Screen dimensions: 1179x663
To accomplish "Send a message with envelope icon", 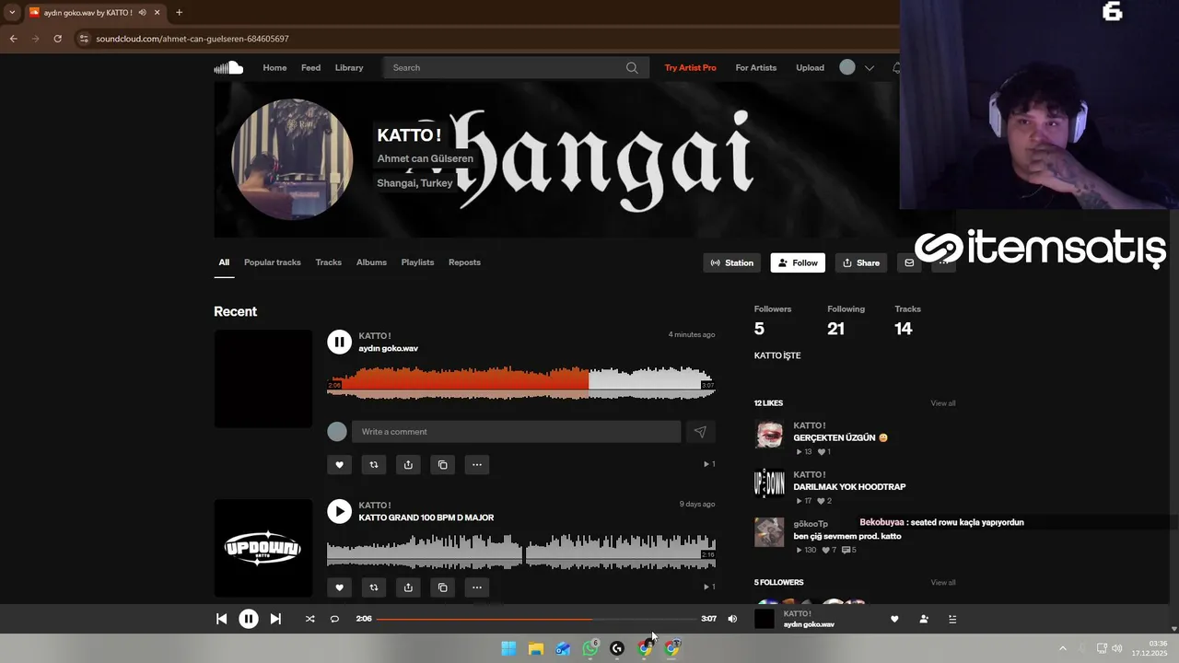I will pos(909,262).
